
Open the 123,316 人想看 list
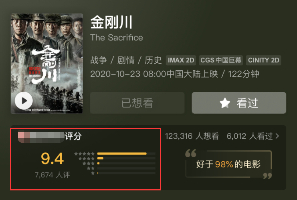(x=192, y=136)
